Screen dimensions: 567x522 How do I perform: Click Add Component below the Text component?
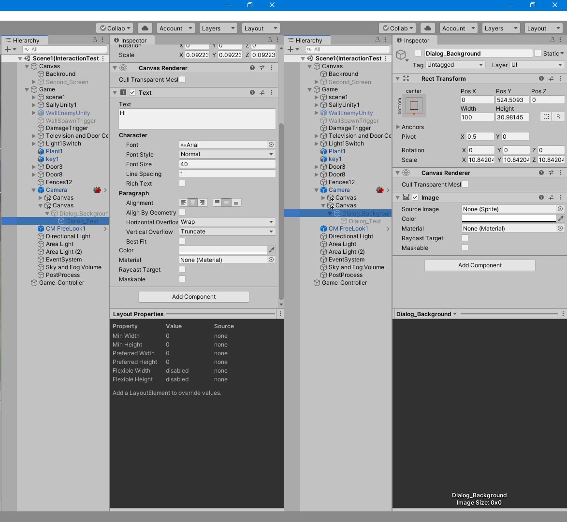point(193,297)
